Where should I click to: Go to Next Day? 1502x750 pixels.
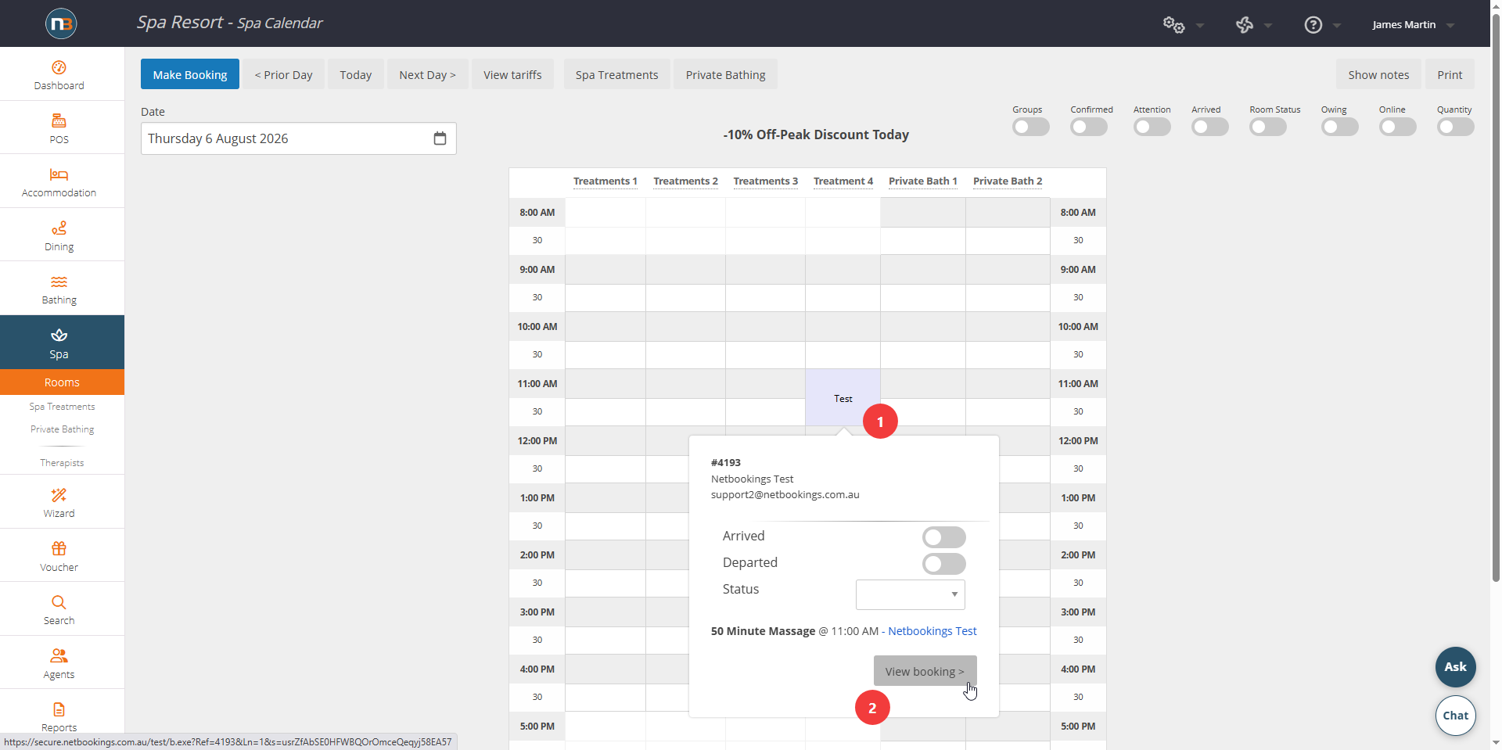(428, 74)
